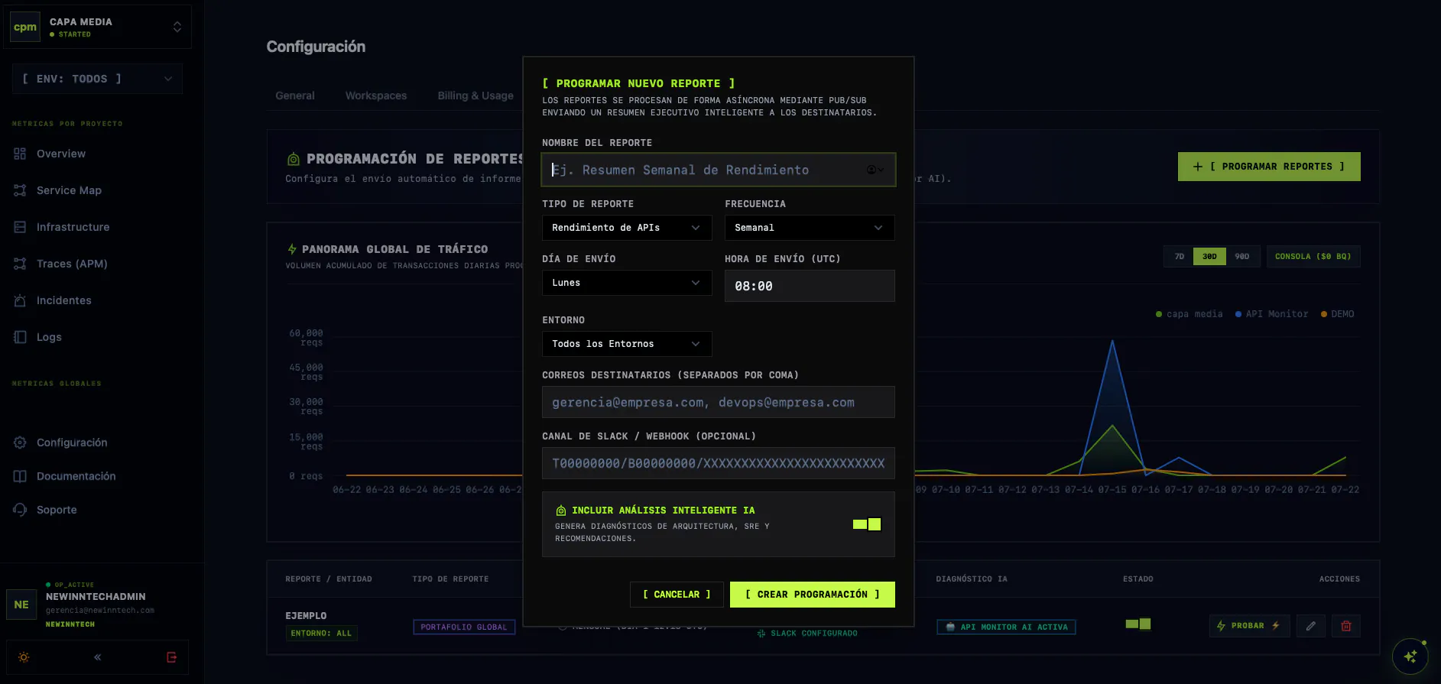Viewport: 1441px width, 684px height.
Task: Open the ENV: TODOS dropdown
Action: (x=97, y=79)
